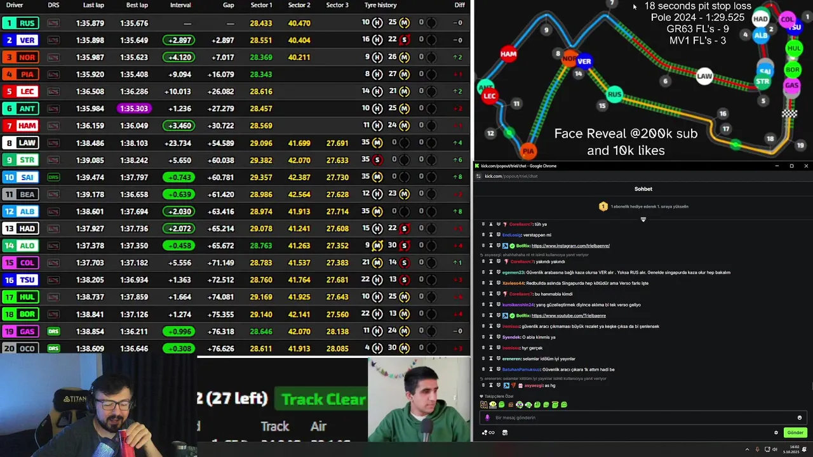Click the points infinity icon below the chat input
The image size is (813, 457).
coord(488,433)
